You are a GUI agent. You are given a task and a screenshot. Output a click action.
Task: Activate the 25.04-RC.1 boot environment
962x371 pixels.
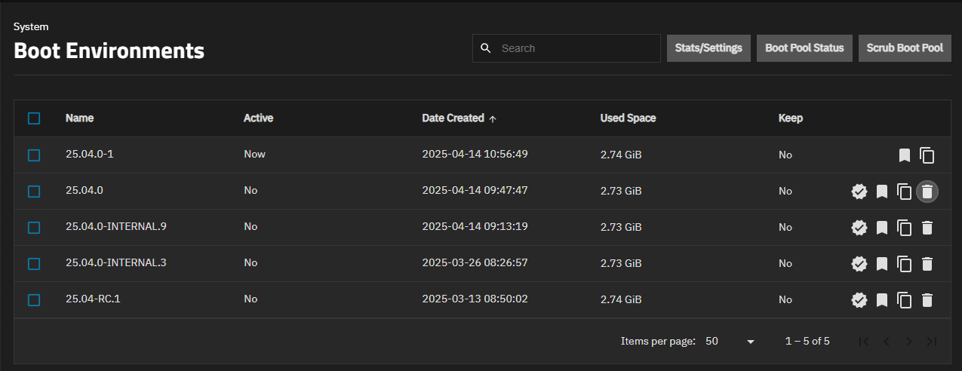click(x=859, y=300)
